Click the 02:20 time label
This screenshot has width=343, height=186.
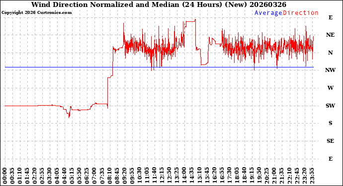(35, 176)
